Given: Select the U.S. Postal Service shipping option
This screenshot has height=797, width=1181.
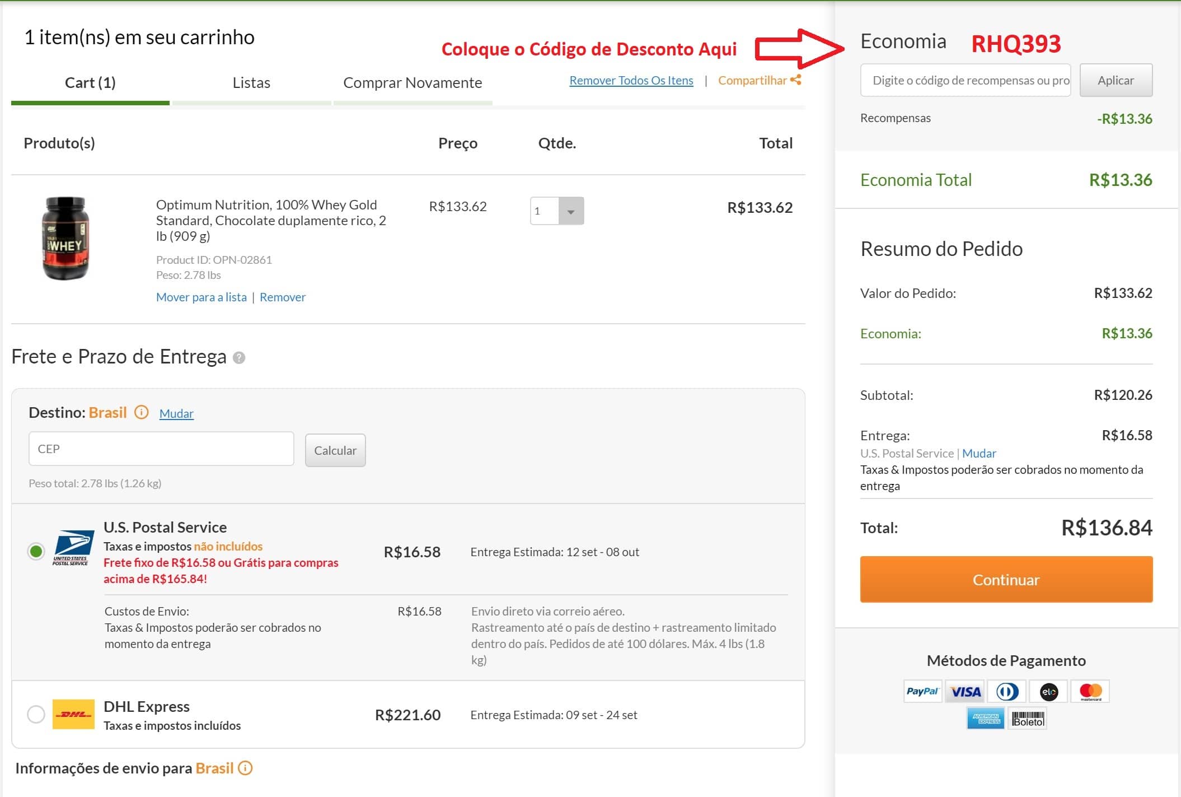Looking at the screenshot, I should [x=36, y=552].
